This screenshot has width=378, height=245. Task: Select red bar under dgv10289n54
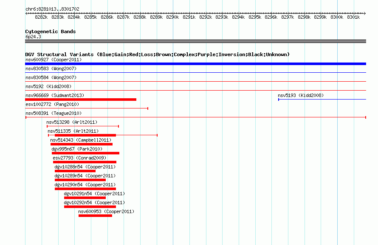tap(80, 180)
